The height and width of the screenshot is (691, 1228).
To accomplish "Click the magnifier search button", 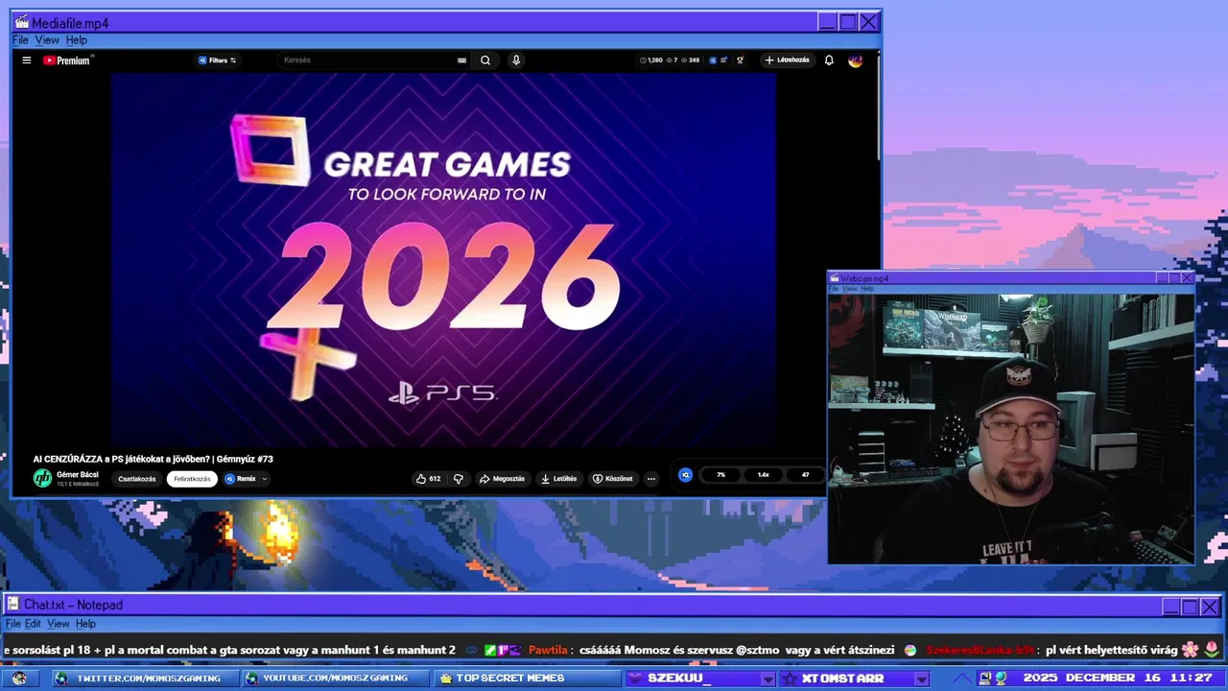I will [485, 60].
